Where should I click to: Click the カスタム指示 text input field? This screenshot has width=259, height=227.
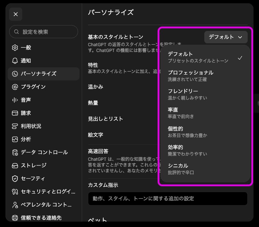click(168, 199)
